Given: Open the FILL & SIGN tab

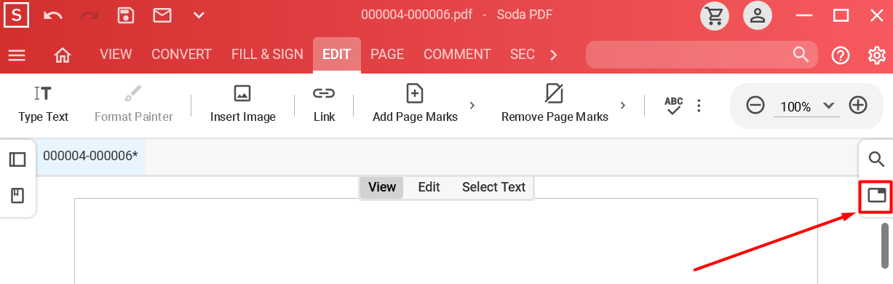Looking at the screenshot, I should (267, 55).
